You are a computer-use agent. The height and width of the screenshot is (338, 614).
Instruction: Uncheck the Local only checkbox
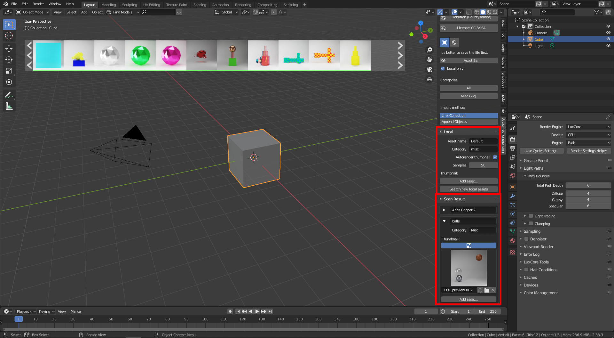click(443, 68)
